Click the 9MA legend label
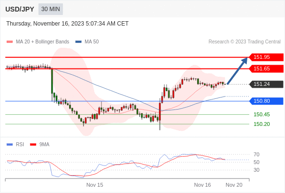Screen dimensions: 285x193 pos(44,145)
